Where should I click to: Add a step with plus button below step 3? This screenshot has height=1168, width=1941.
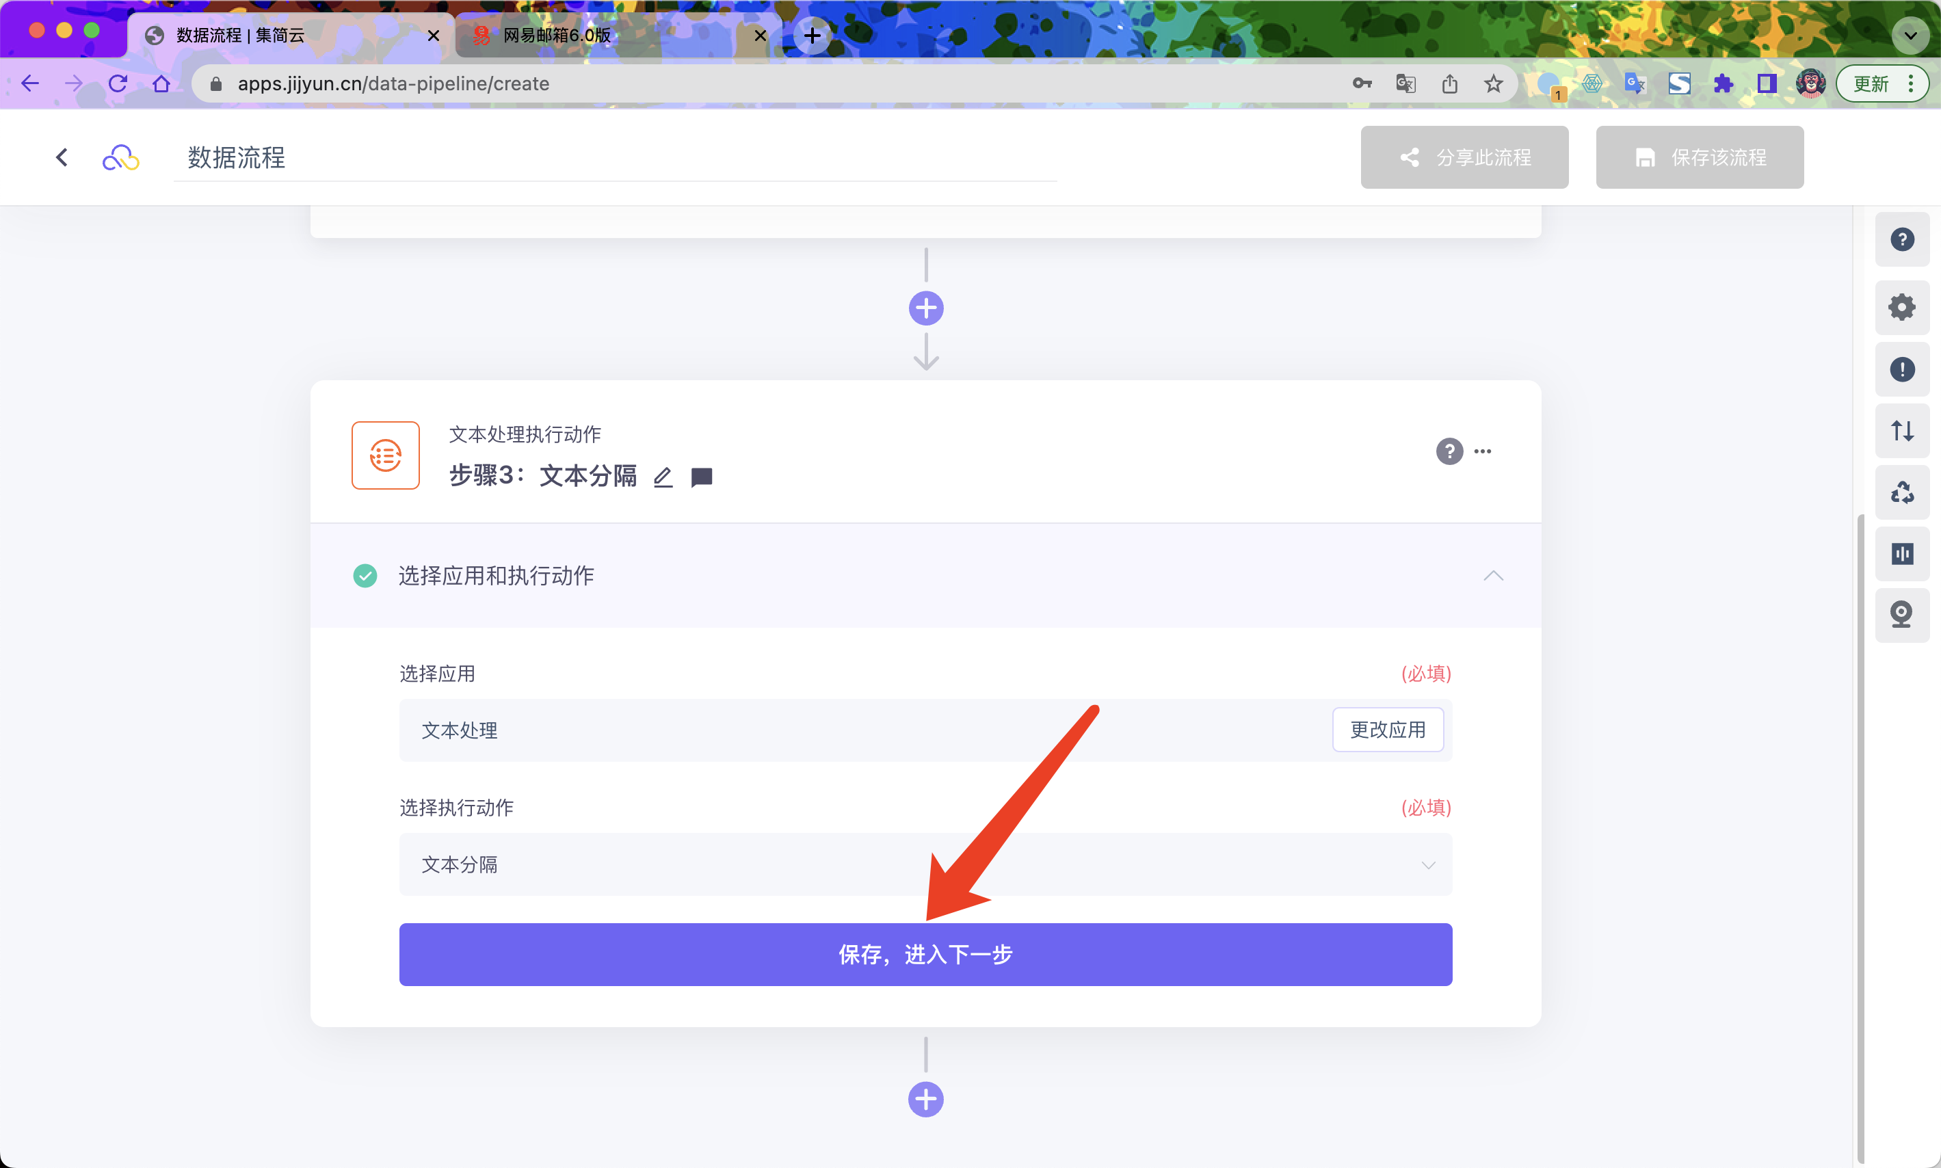[x=925, y=1100]
